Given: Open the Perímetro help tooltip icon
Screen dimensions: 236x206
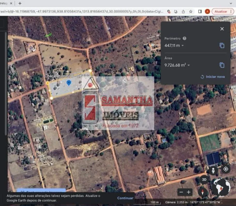Looking at the screenshot, I should pos(184,38).
